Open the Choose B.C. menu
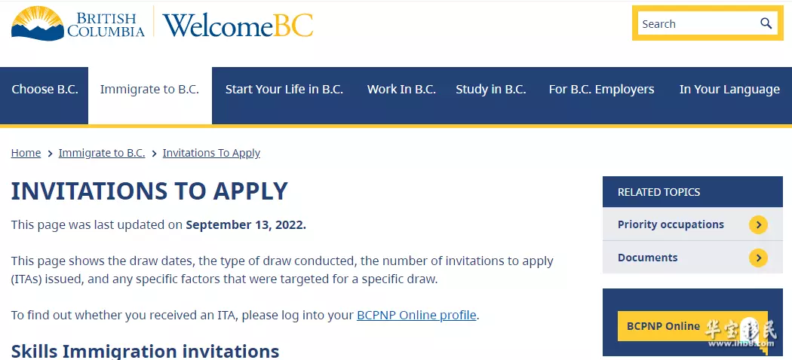 point(45,90)
